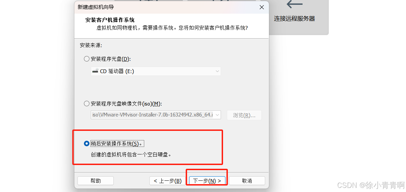Image resolution: width=406 pixels, height=192 pixels.
Task: Open the 连接远程服务器 tile label
Action: coord(294,18)
